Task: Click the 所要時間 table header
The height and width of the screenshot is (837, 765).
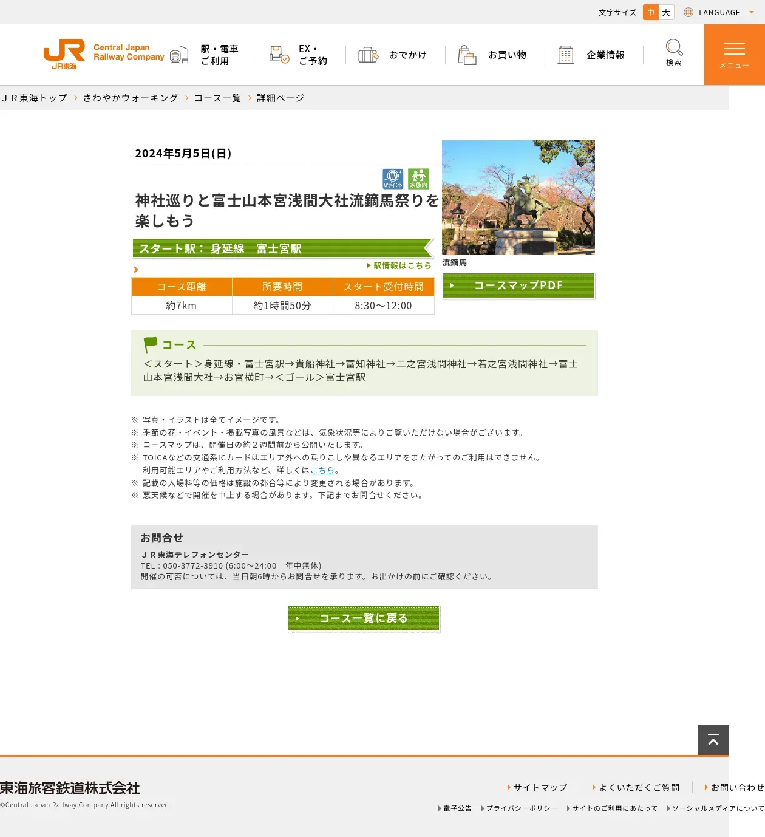Action: point(282,287)
